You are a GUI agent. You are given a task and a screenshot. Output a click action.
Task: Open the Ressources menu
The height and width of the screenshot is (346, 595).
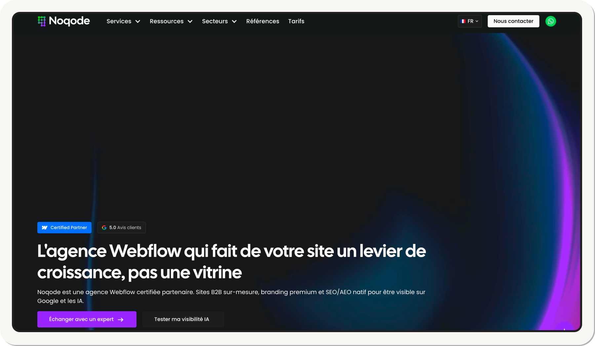coord(171,21)
